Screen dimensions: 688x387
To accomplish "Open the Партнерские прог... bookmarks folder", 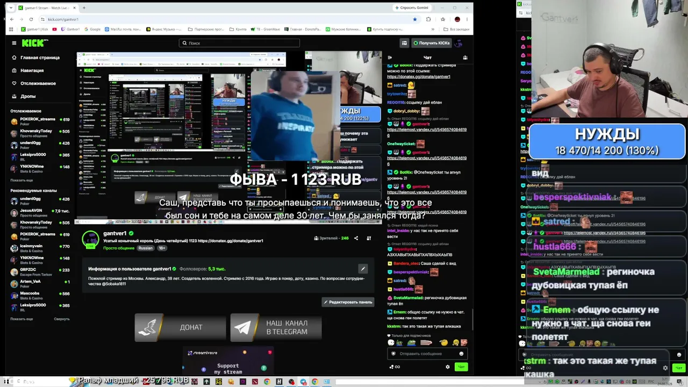I will coord(205,29).
